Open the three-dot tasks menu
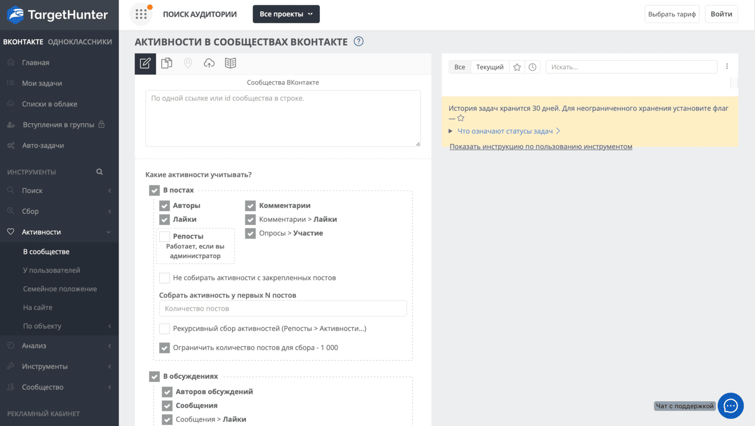The height and width of the screenshot is (426, 755). 727,67
